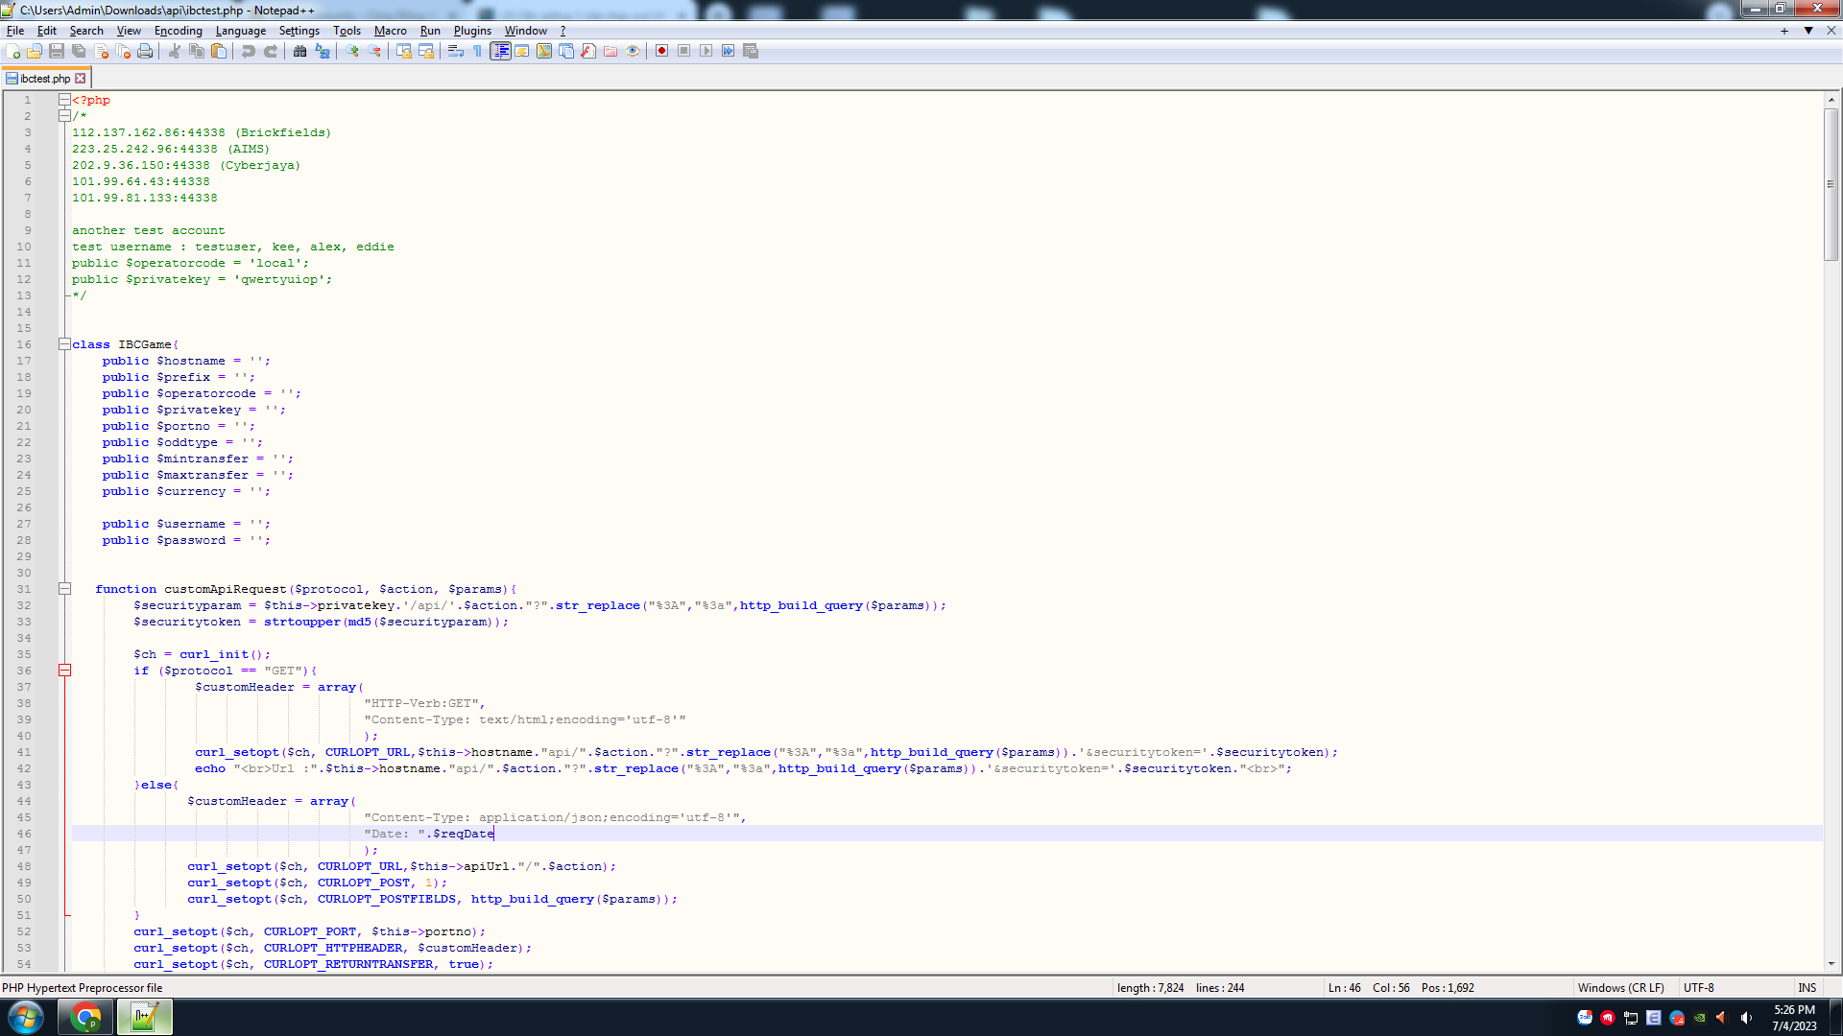Click the plus button at menu bar right
The height and width of the screenshot is (1036, 1843).
1784,31
